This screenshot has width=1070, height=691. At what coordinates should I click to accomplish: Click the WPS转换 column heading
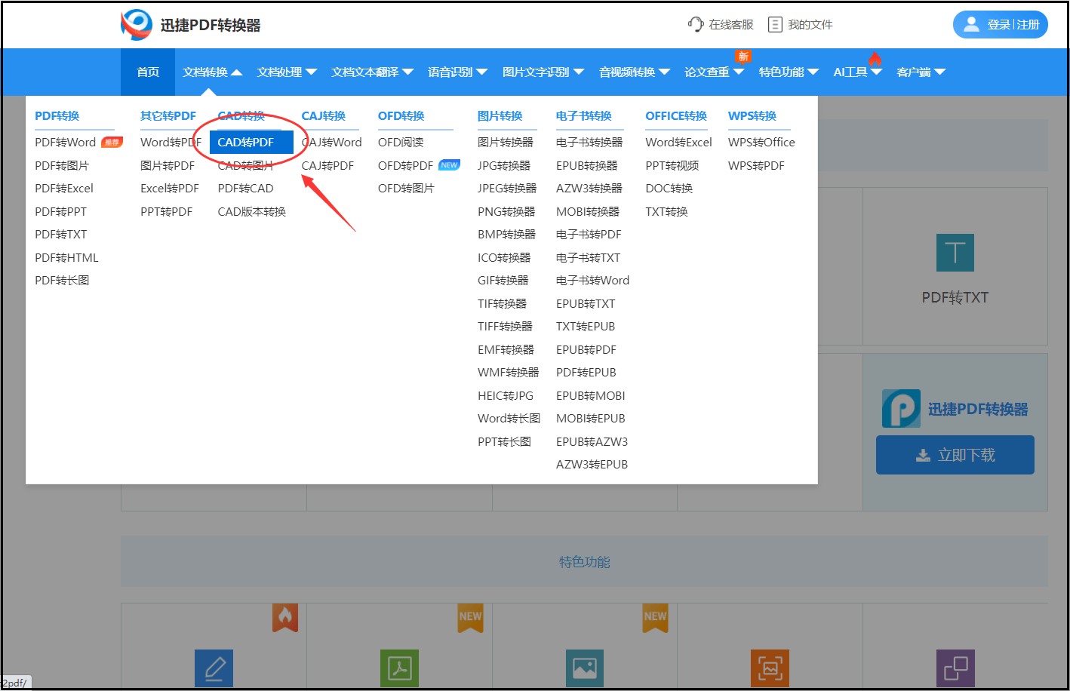752,115
